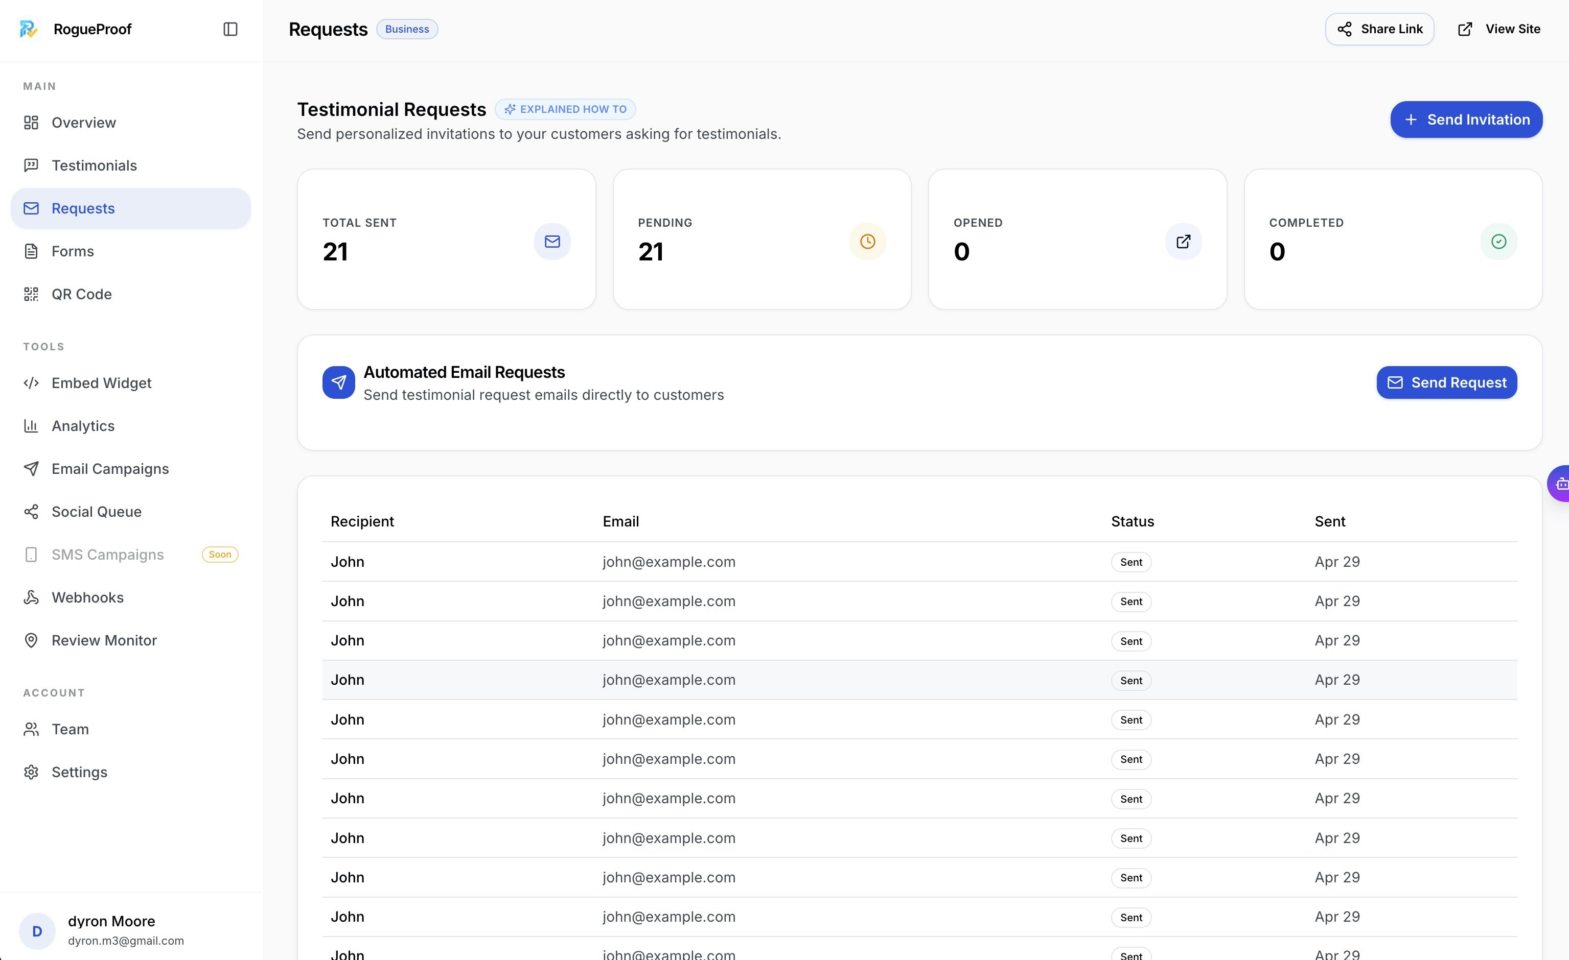
Task: Open QR Code in the sidebar
Action: click(130, 294)
